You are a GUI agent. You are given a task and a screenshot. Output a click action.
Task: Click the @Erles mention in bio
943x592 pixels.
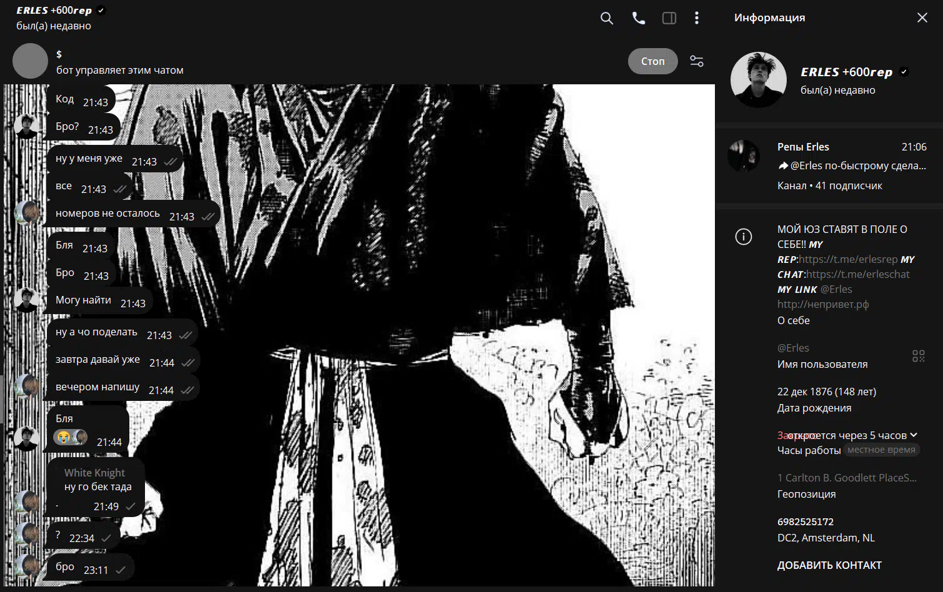point(836,289)
